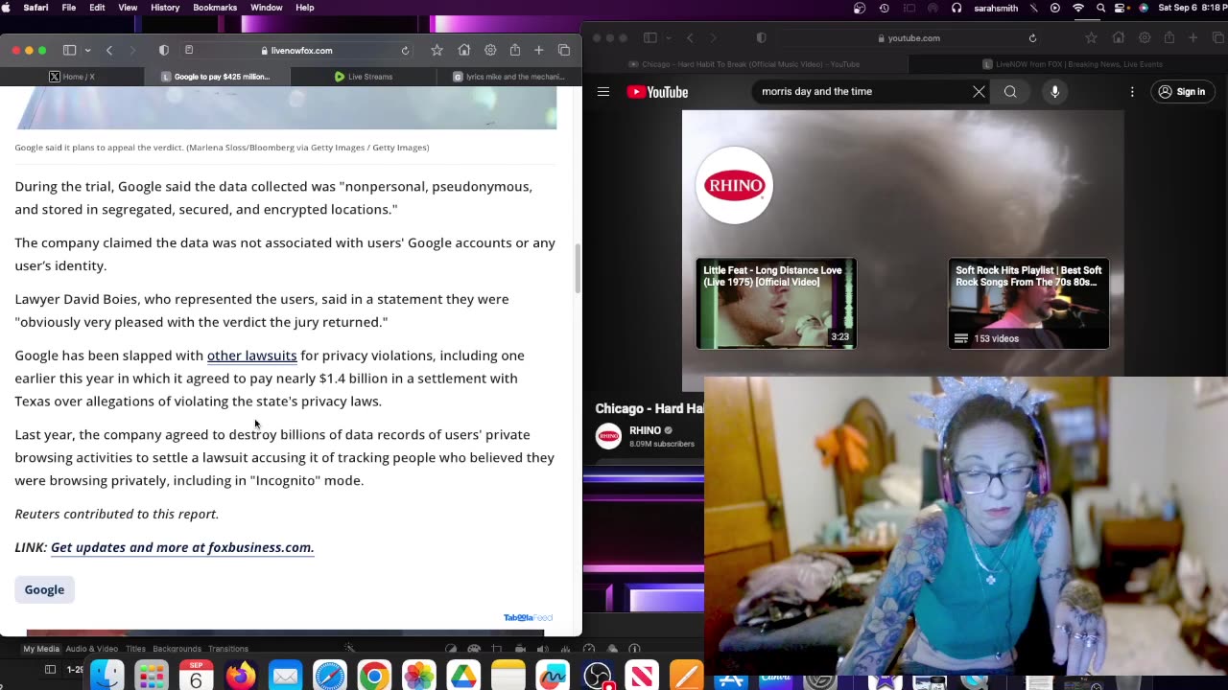Click youtube.com address bar in back window
This screenshot has width=1228, height=690.
tap(909, 38)
